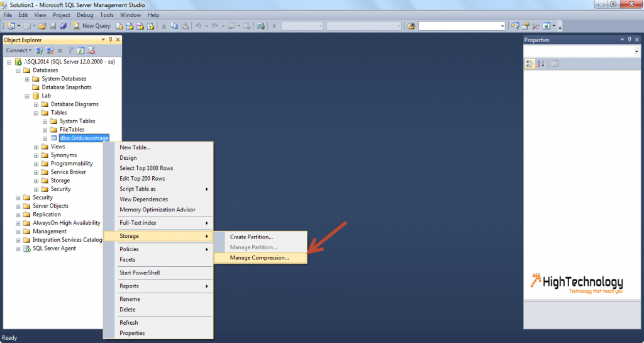Open the Debug menu
The image size is (644, 343).
click(85, 14)
